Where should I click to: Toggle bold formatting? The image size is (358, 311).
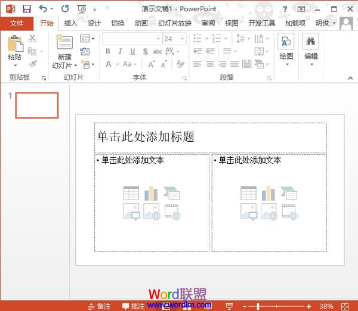pos(108,51)
